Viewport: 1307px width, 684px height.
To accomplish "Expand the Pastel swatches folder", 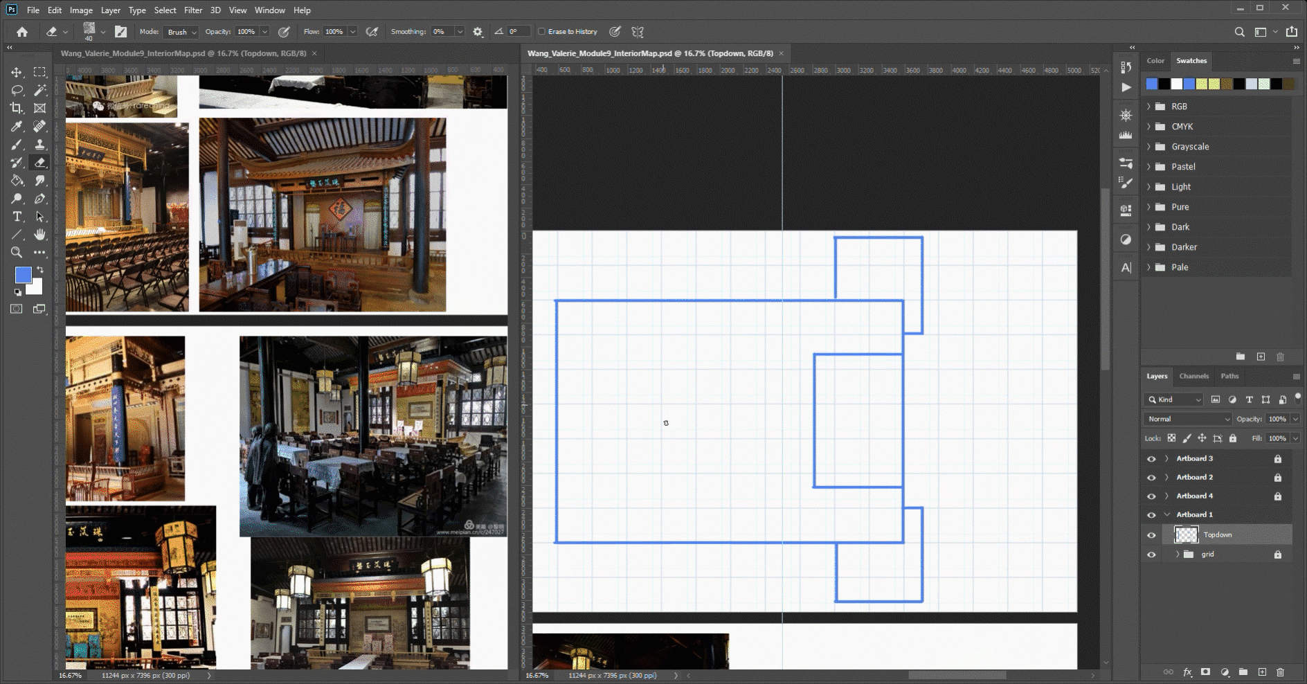I will pos(1149,167).
